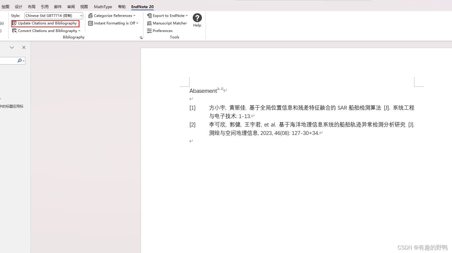Click text 测绘与空间地理信息, 2023

(241, 133)
